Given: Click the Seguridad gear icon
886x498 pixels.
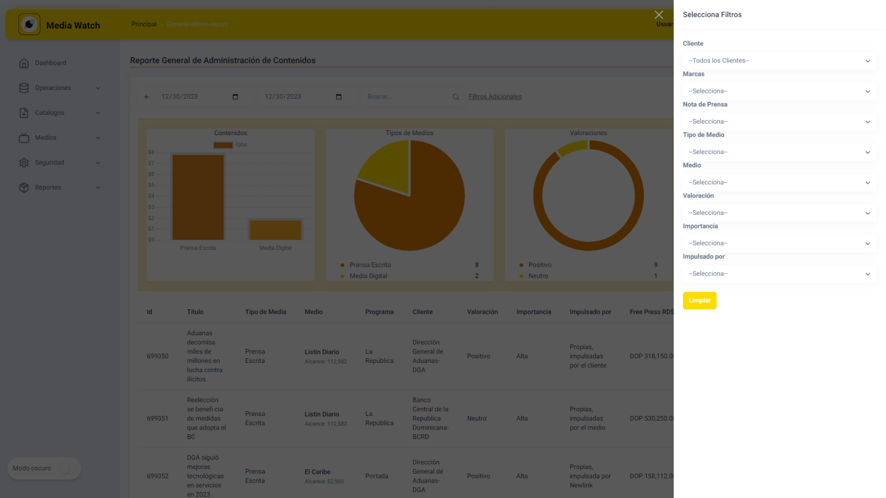Looking at the screenshot, I should 24,163.
